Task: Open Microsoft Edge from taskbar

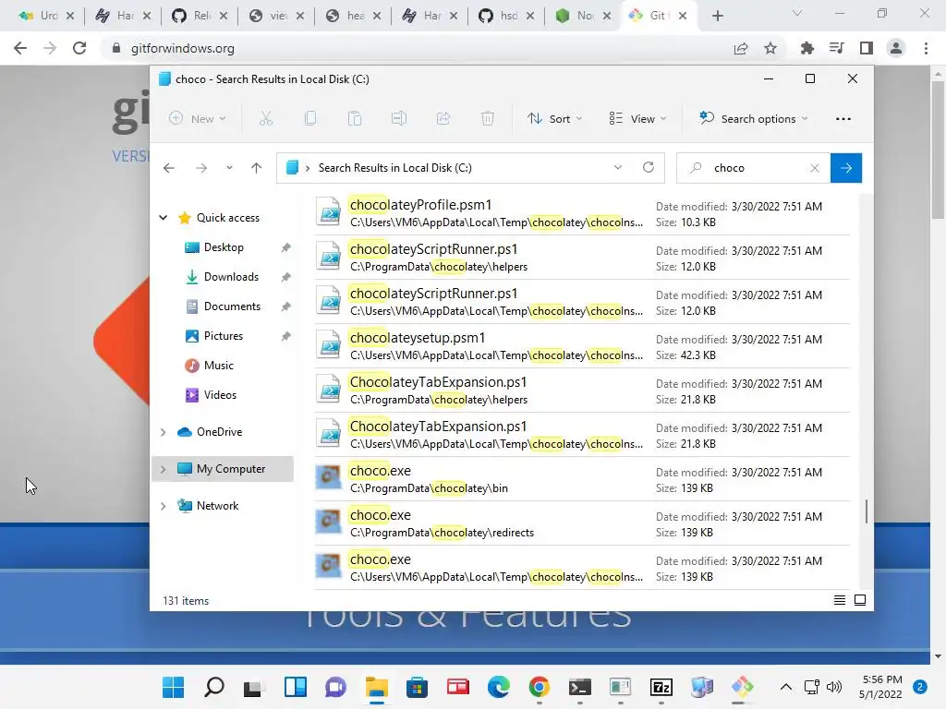Action: click(x=498, y=687)
